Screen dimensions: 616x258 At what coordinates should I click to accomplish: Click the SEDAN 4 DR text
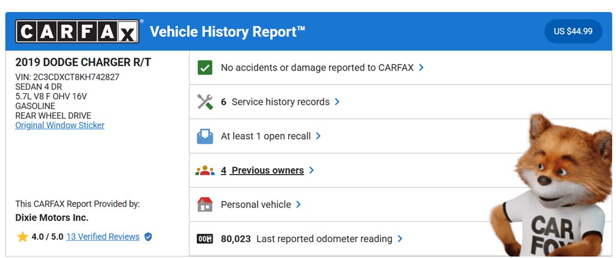coord(38,86)
